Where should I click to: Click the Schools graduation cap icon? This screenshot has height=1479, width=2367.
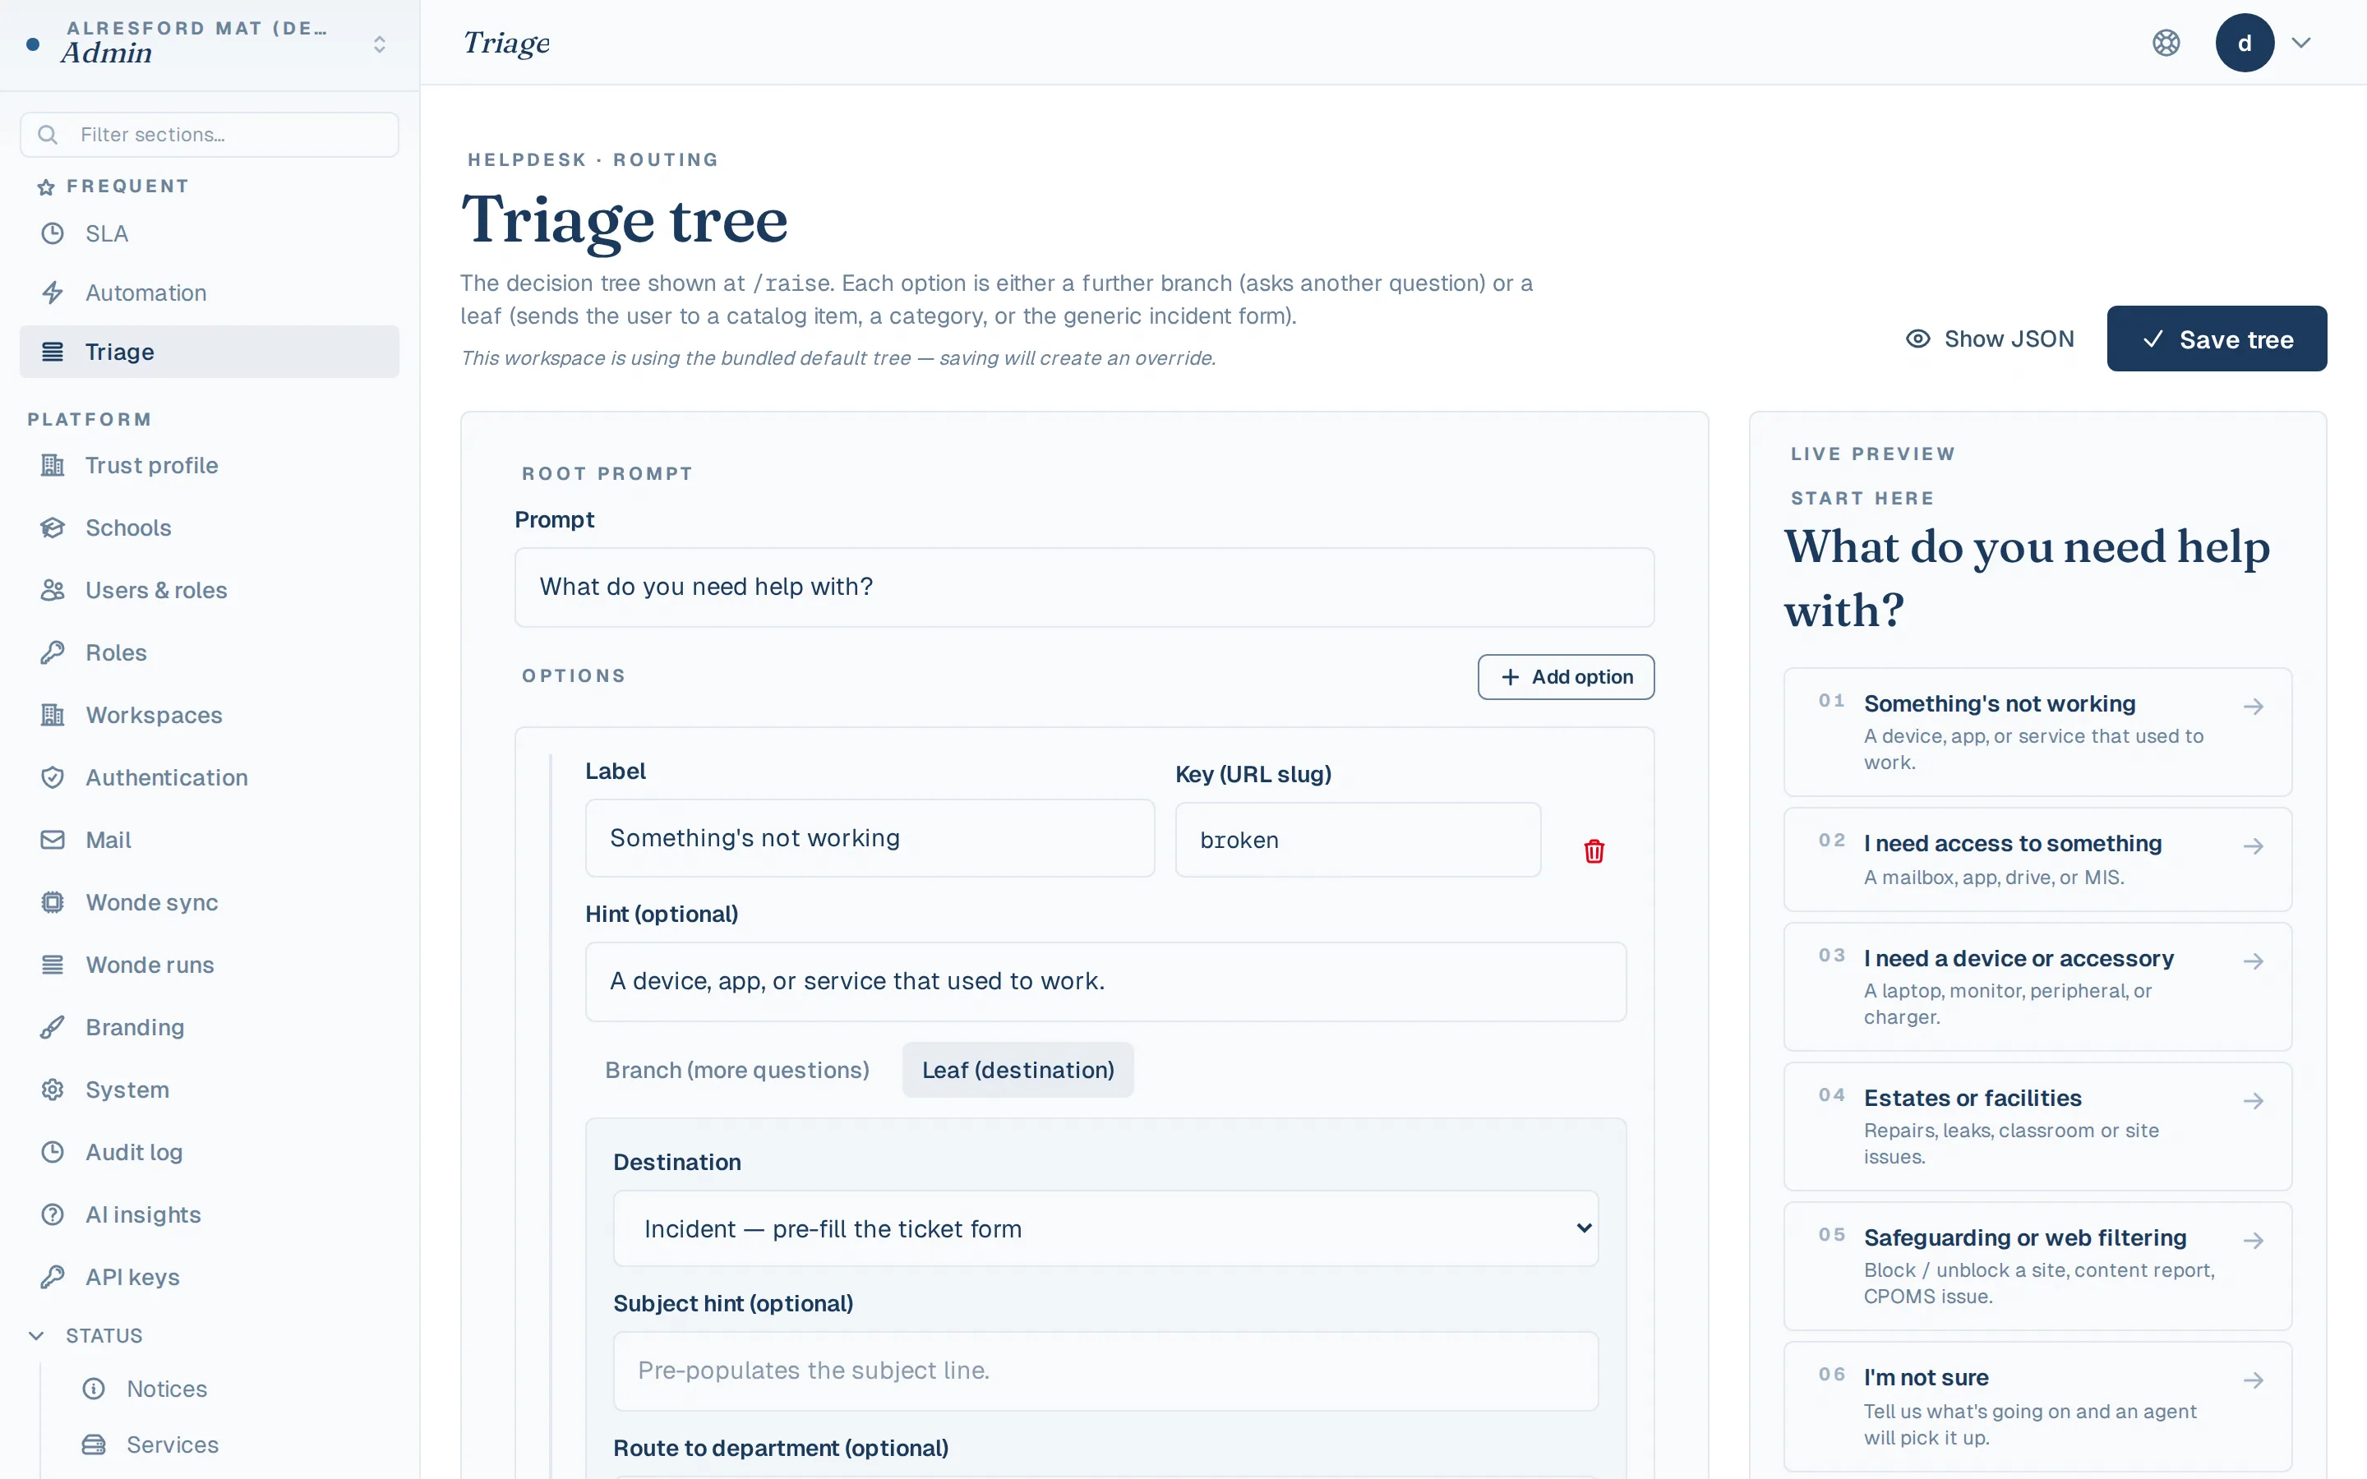53,528
